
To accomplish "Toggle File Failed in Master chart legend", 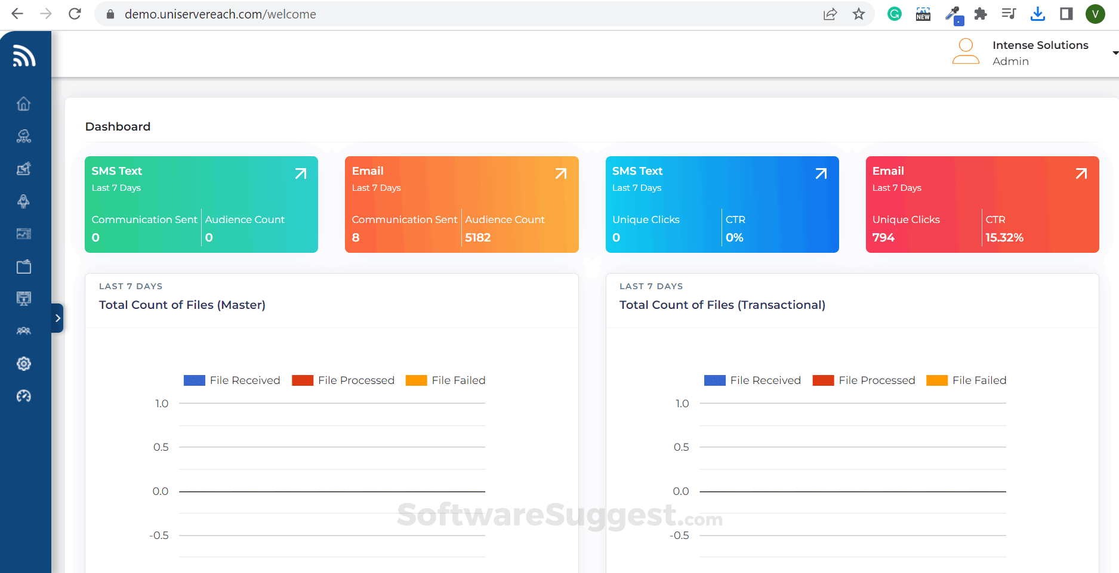I will 445,380.
